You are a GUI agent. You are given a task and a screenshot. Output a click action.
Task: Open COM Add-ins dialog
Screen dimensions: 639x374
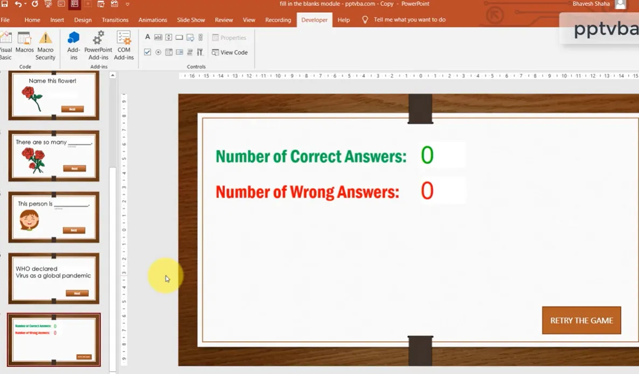tap(124, 45)
